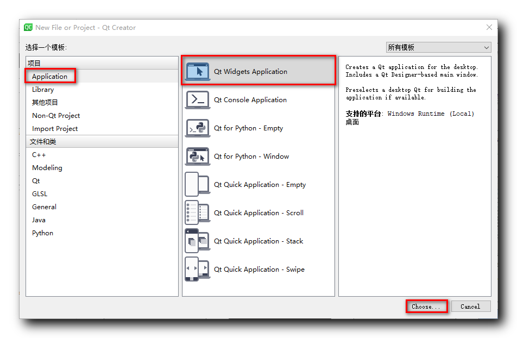Select the Java files category
The width and height of the screenshot is (517, 338).
click(102, 220)
